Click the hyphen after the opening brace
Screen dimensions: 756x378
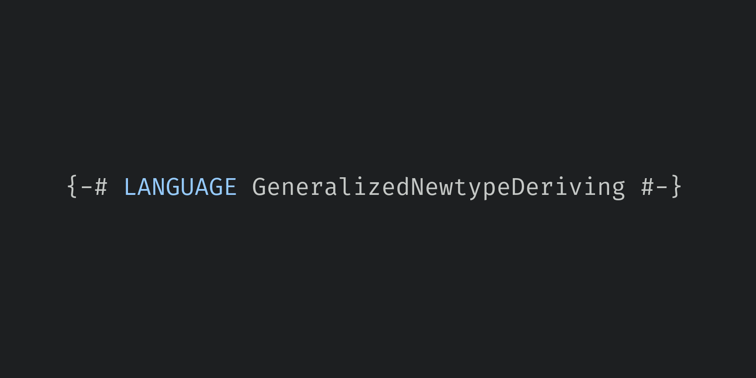[x=86, y=187]
